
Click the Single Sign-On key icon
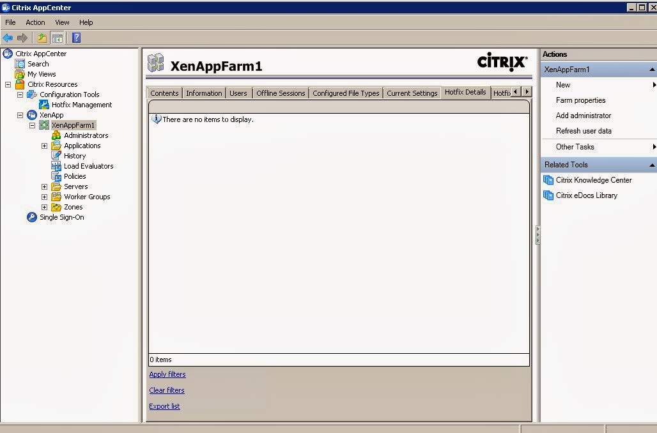[32, 217]
